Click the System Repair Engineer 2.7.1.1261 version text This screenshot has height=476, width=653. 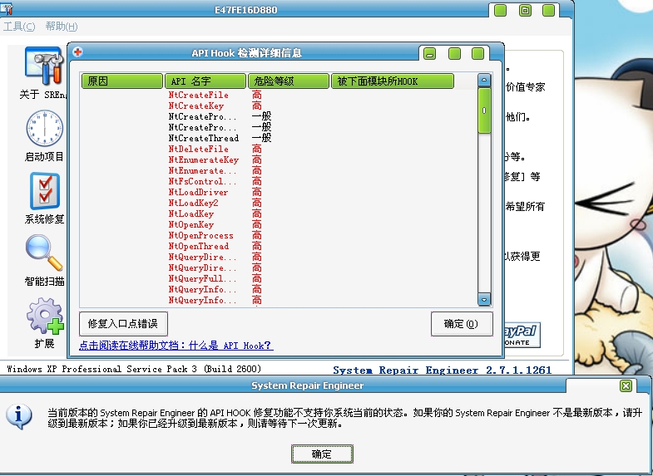point(443,370)
